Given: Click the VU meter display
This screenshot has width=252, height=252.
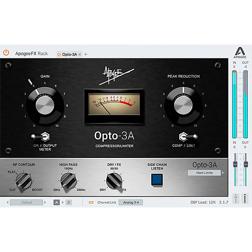Looking at the screenshot, I should [114, 106].
